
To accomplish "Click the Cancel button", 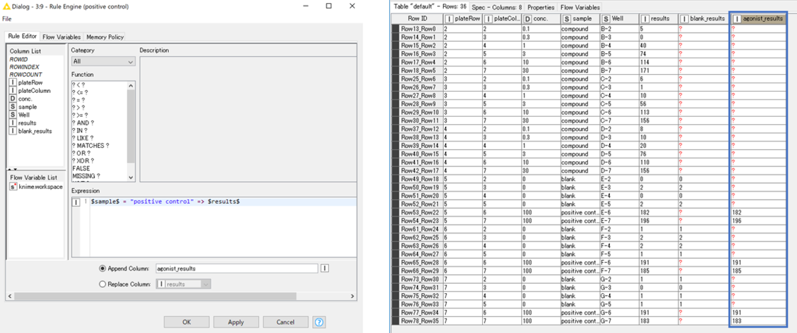I will pyautogui.click(x=286, y=322).
